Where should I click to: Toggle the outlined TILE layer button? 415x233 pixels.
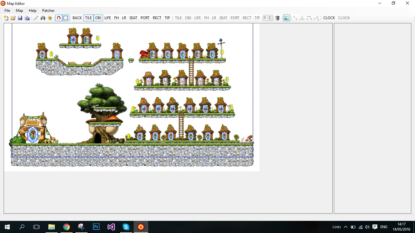coord(88,18)
